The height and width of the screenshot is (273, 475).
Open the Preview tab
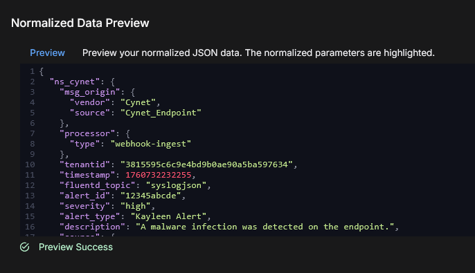pyautogui.click(x=47, y=53)
